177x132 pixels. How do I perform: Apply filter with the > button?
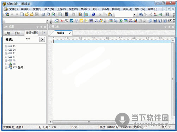(42, 39)
